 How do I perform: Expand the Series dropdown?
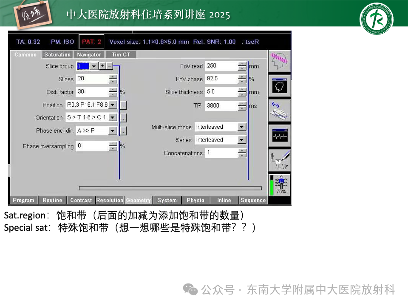(x=242, y=140)
